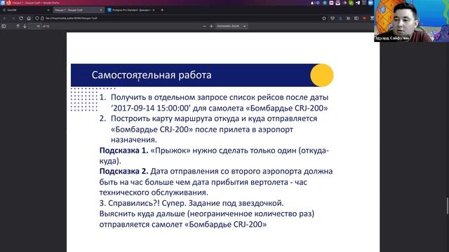Screen dimensions: 449x252
Task: Click the text 'технического обслуживания.'
Action: tap(154, 192)
